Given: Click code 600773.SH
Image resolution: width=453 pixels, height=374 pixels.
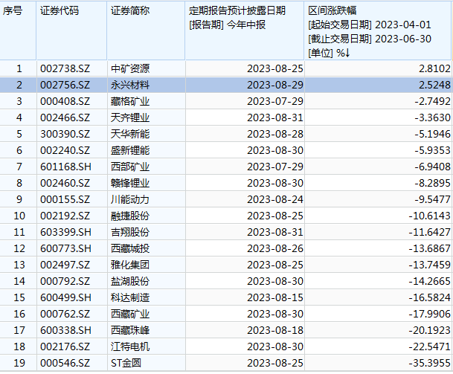Looking at the screenshot, I should click(66, 248).
